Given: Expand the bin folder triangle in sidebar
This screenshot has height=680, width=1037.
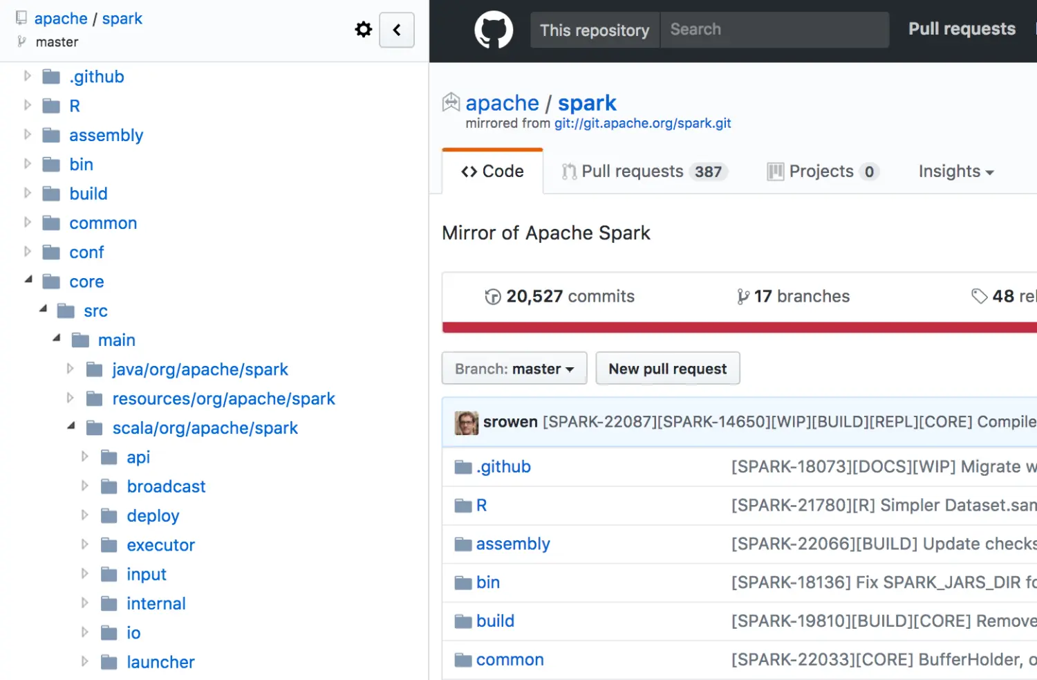Looking at the screenshot, I should tap(28, 163).
